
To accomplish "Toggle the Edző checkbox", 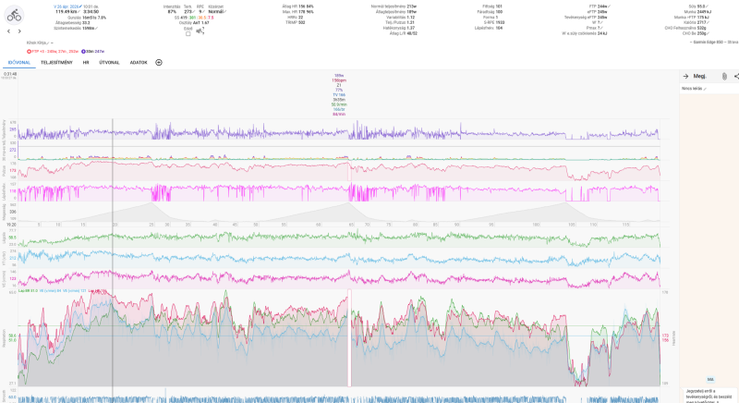I will (x=188, y=34).
